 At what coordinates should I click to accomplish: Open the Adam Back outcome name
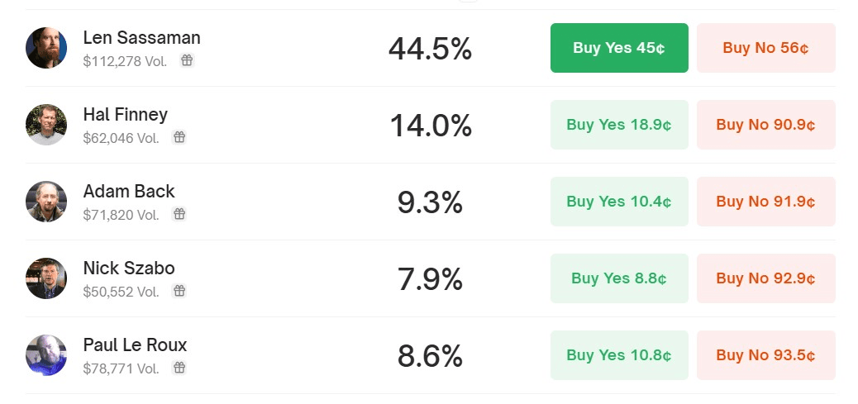(129, 191)
